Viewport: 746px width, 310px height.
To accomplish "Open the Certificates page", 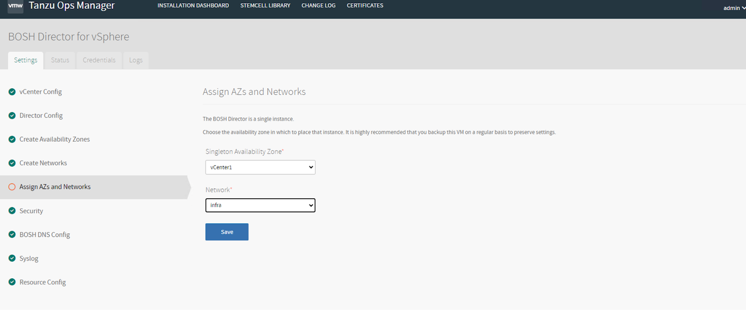I will (x=365, y=6).
